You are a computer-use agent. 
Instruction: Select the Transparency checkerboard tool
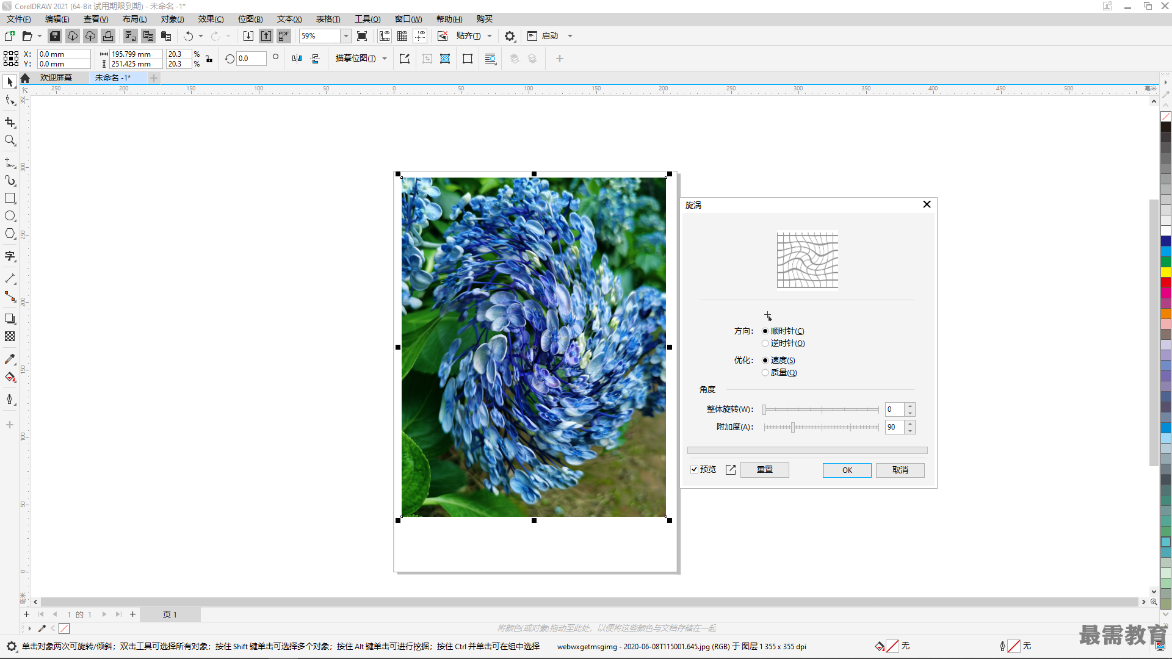10,336
